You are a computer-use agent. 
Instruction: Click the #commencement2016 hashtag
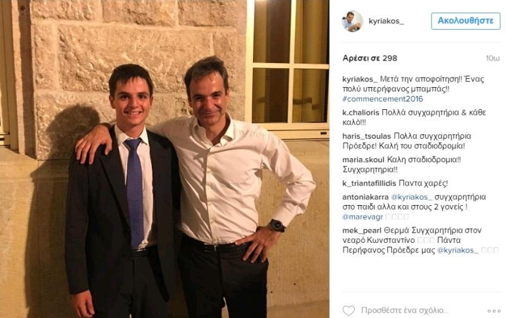383,99
